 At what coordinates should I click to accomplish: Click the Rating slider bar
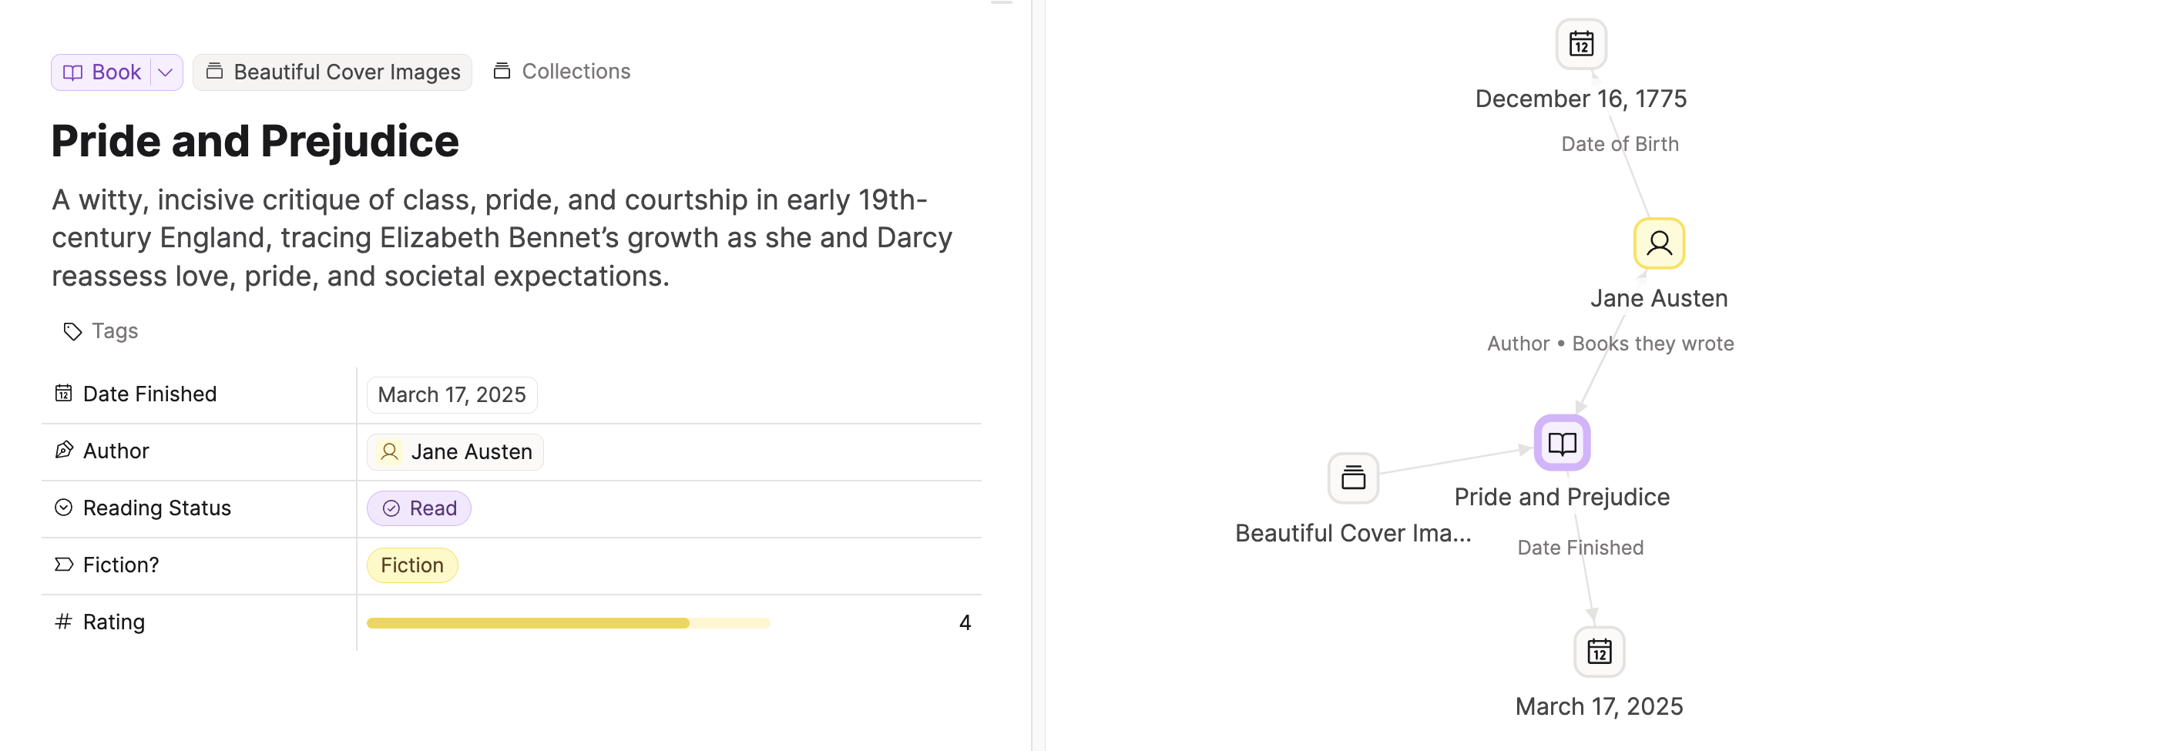tap(568, 623)
